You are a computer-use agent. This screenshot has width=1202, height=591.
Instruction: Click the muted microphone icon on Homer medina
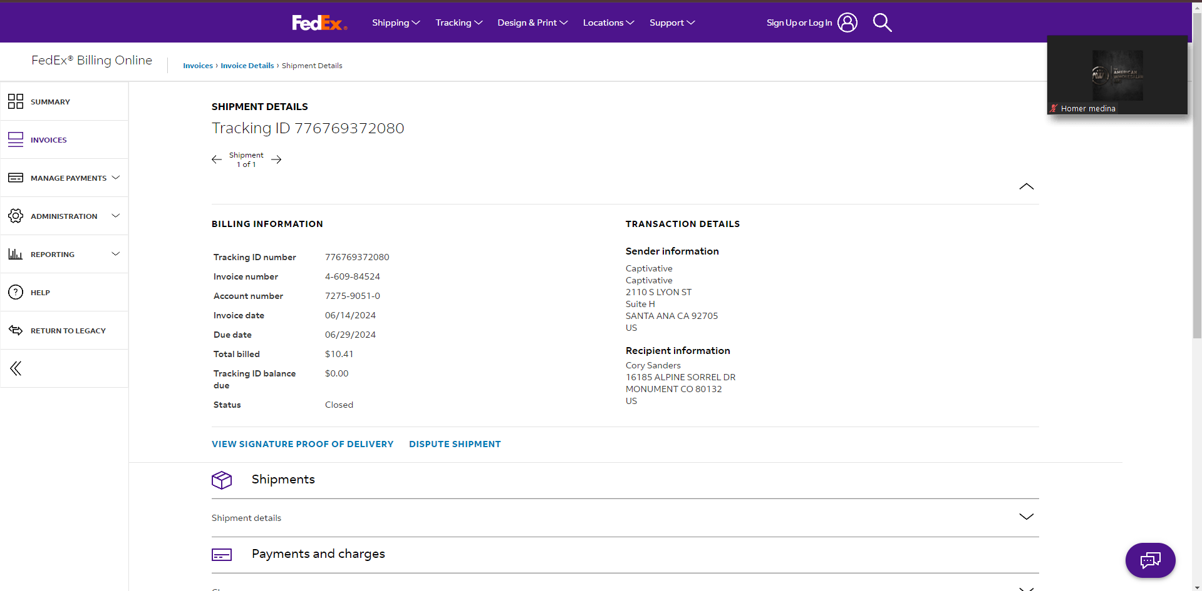1054,108
